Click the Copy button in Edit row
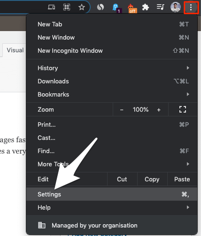 [x=152, y=179]
